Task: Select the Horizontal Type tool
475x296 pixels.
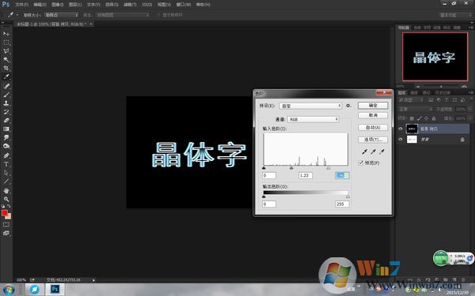Action: pos(6,164)
